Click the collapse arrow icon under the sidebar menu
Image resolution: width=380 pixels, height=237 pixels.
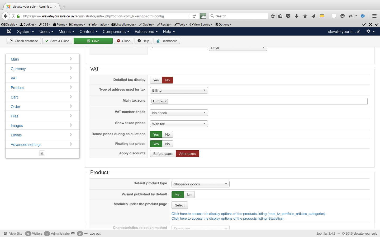tap(42, 153)
